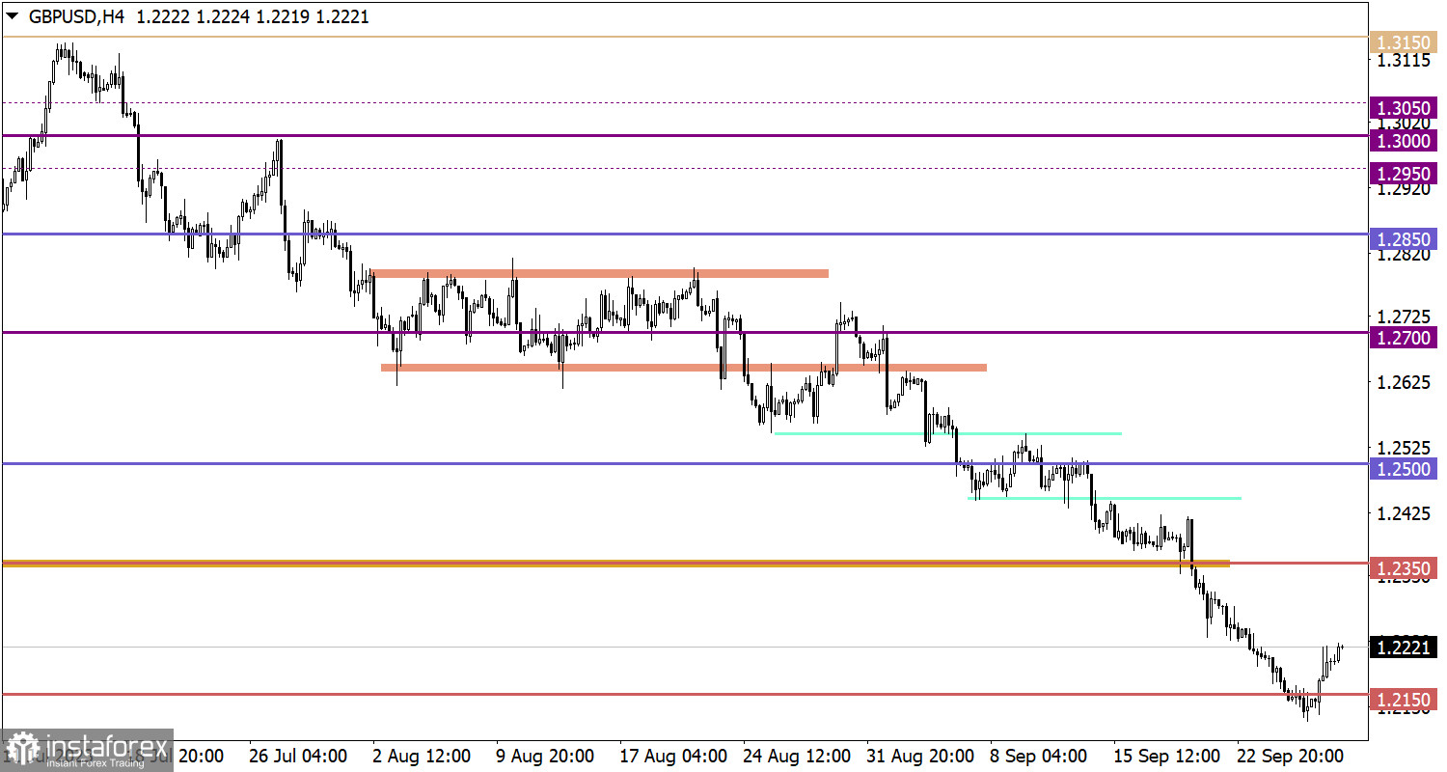
Task: Select the current price 1.2221 label
Action: pyautogui.click(x=1405, y=648)
